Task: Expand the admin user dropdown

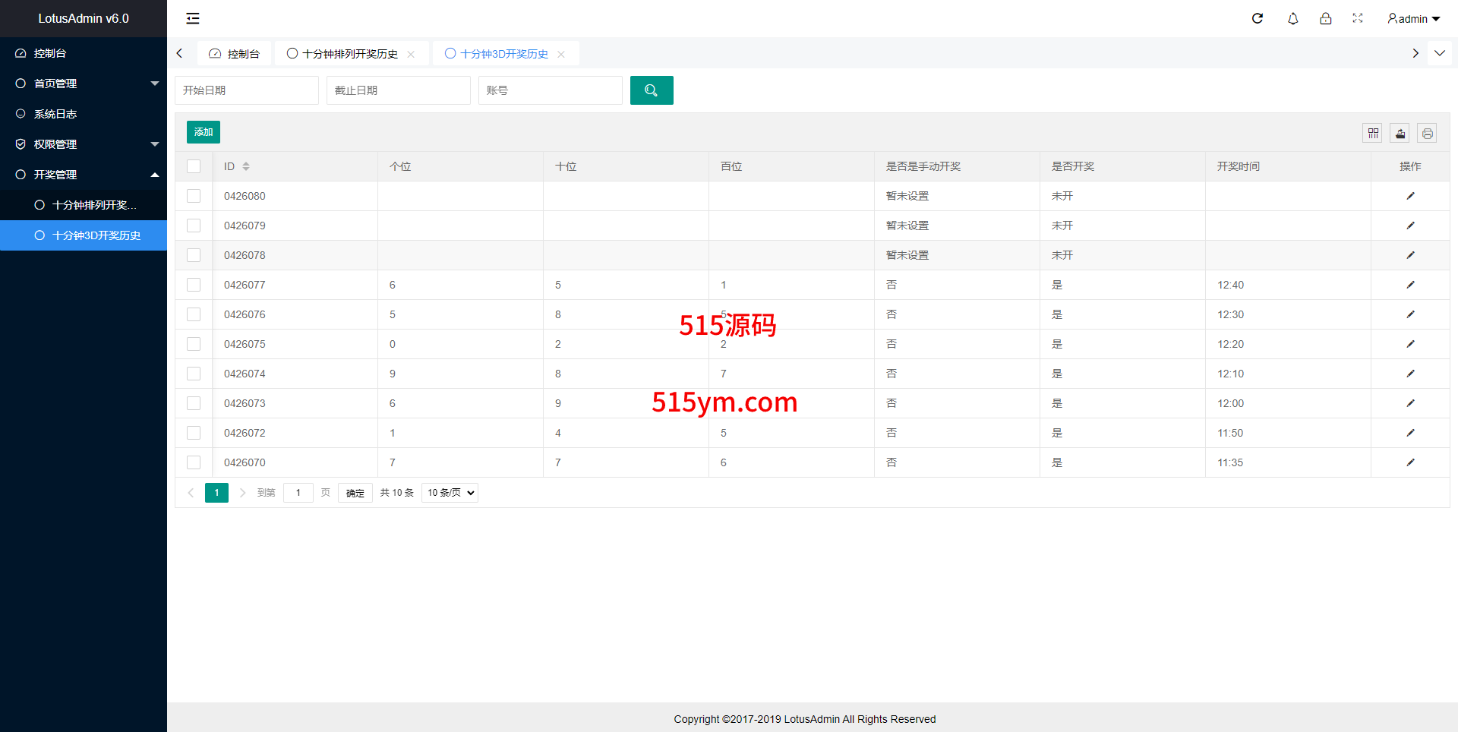Action: tap(1413, 18)
